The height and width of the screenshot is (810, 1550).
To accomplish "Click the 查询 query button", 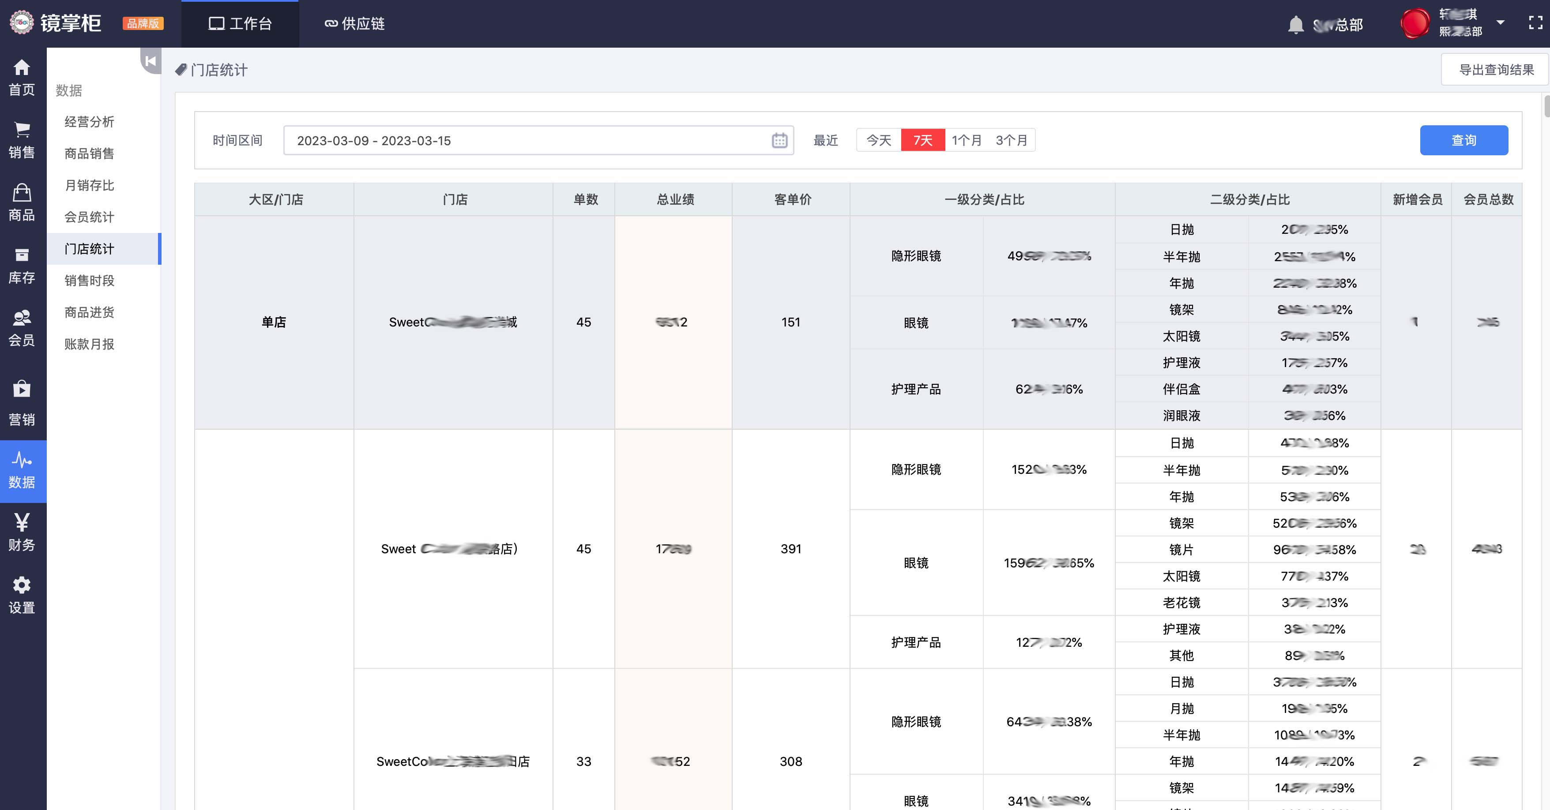I will pyautogui.click(x=1463, y=140).
